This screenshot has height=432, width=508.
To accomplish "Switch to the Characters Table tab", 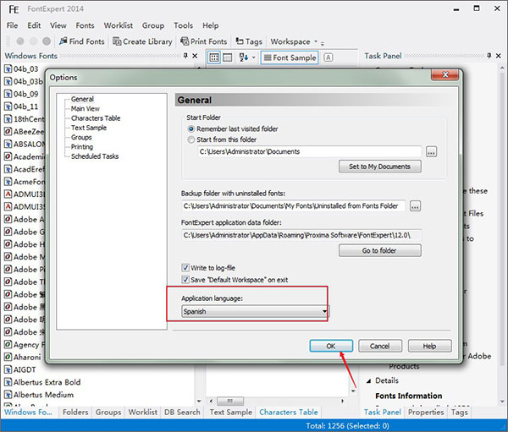I will (289, 412).
